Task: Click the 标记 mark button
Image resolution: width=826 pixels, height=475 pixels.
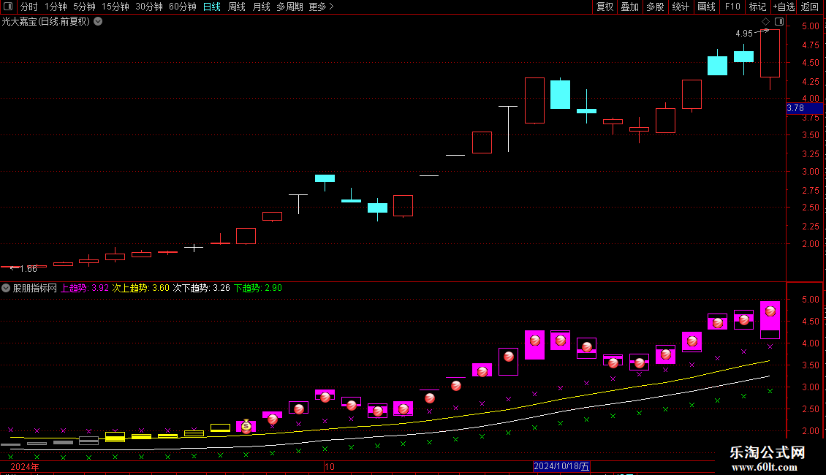Action: click(x=757, y=7)
